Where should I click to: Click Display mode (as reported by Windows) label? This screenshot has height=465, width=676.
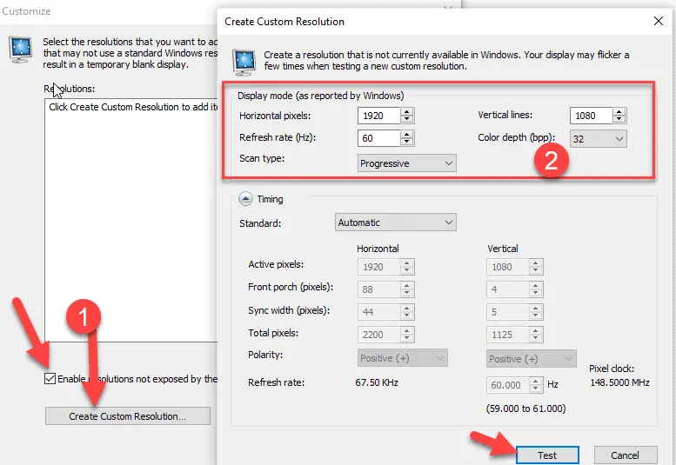[321, 96]
